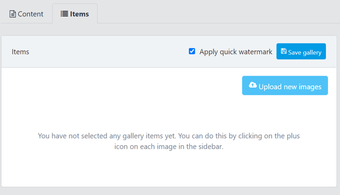
Task: Click the blank panel header area beside Items
Action: [x=108, y=52]
